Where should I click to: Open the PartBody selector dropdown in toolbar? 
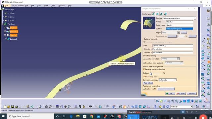(x=191, y=107)
